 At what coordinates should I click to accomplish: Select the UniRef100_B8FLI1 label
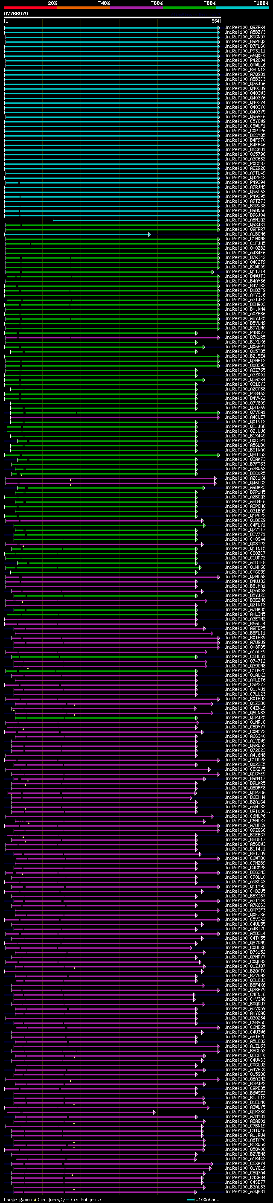point(245,633)
